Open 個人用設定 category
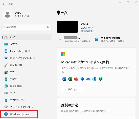This screenshot has width=139, height=119. (27, 65)
